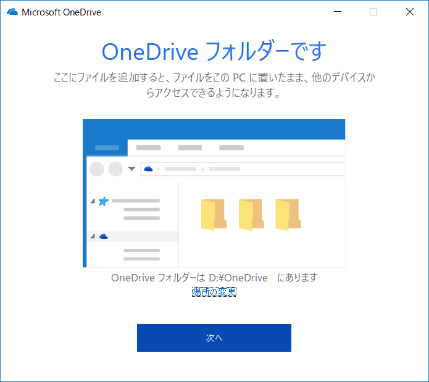429x382 pixels.
Task: Click the 次へ button
Action: [214, 338]
